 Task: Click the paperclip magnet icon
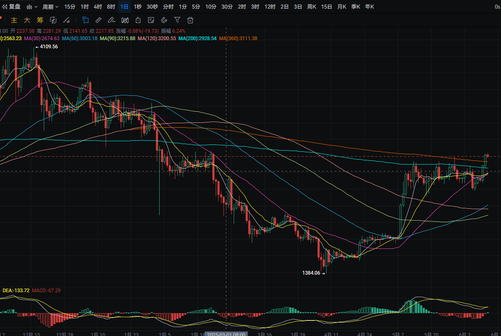point(164,20)
